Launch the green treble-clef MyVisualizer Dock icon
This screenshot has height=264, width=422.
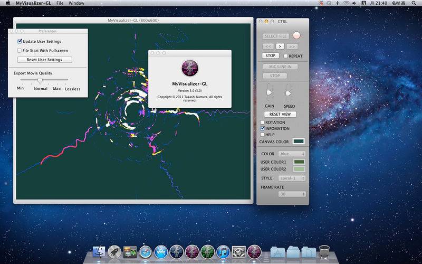pos(208,252)
